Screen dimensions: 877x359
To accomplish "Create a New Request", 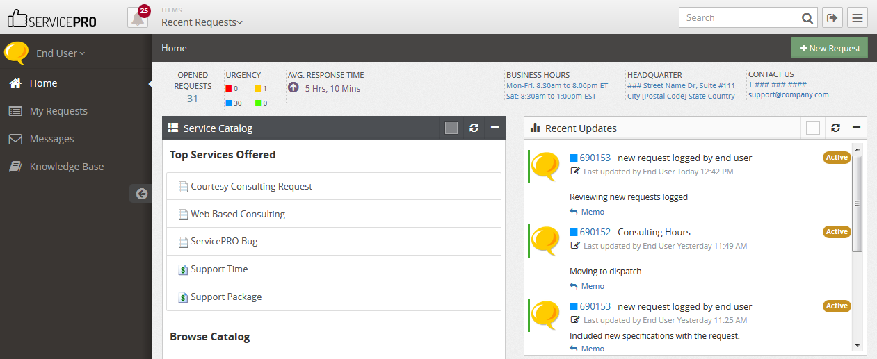I will 830,48.
